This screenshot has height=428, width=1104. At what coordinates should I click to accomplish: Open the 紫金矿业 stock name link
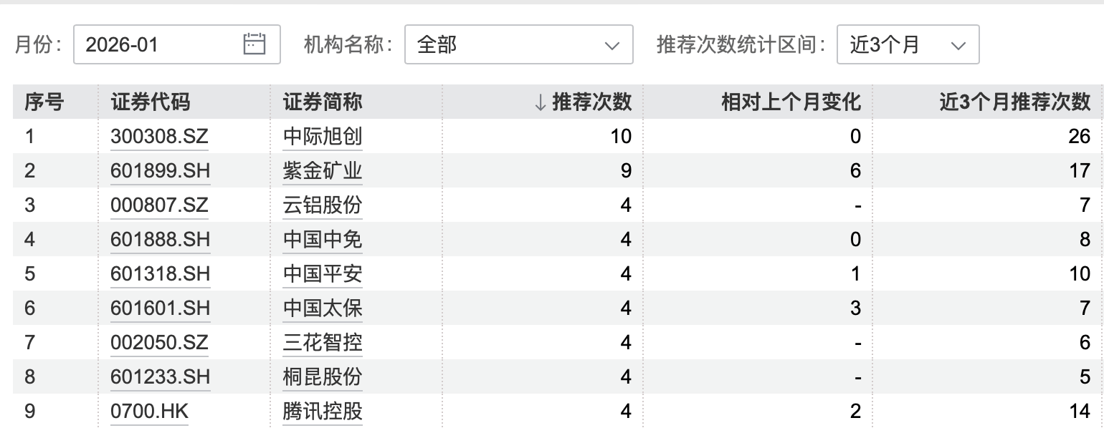coord(321,170)
